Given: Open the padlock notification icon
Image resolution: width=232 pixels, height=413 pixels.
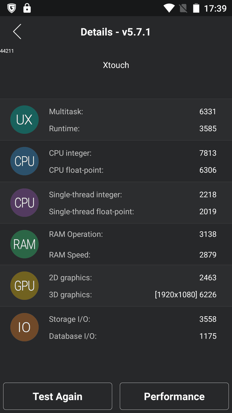Looking at the screenshot, I should pos(27,8).
